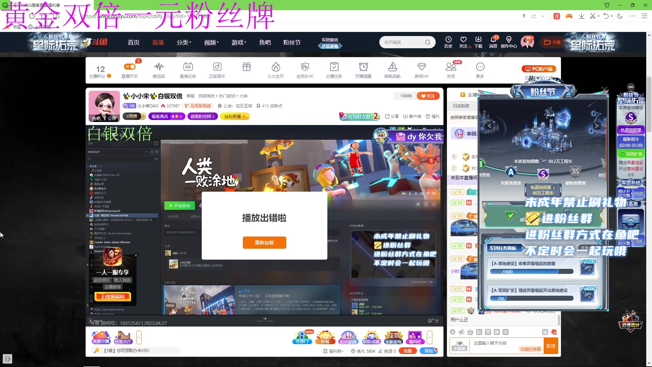Image resolution: width=652 pixels, height=367 pixels.
Task: Open the 正版音乐 licensed music panel
Action: click(x=217, y=70)
